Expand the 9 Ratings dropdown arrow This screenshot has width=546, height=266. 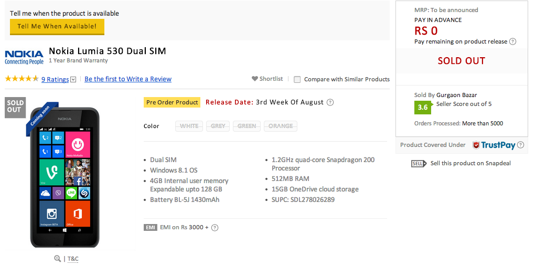pos(73,80)
